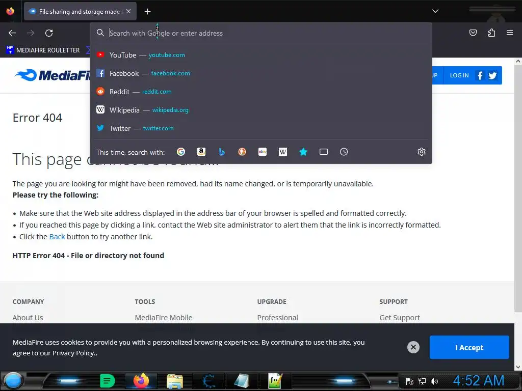Search in history clock icon
Viewport: 522px width, 391px height.
click(x=344, y=152)
